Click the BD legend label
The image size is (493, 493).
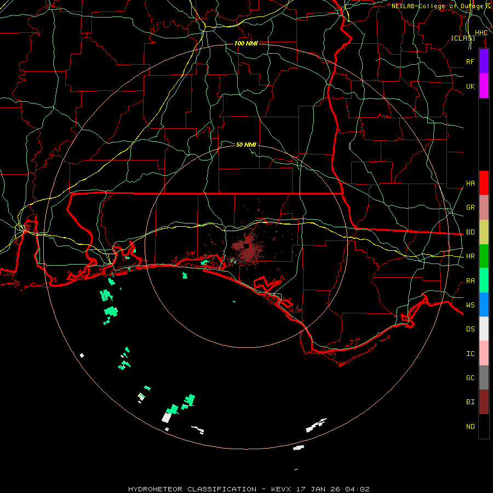click(x=470, y=232)
